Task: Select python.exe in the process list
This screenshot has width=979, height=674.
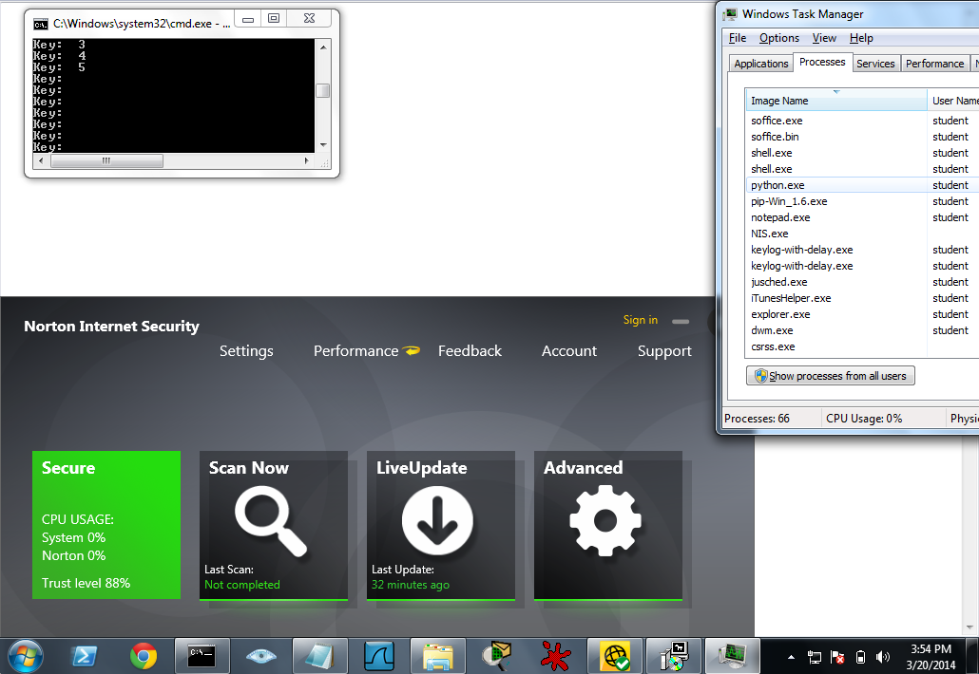Action: pos(777,185)
